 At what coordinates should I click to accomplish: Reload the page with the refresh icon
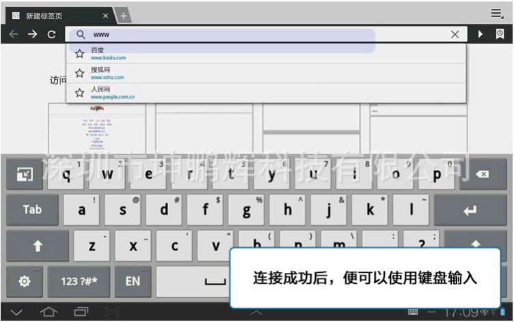(51, 34)
